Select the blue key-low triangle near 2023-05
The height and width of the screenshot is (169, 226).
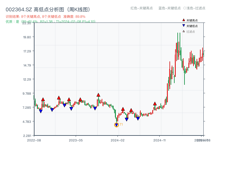click(71, 109)
